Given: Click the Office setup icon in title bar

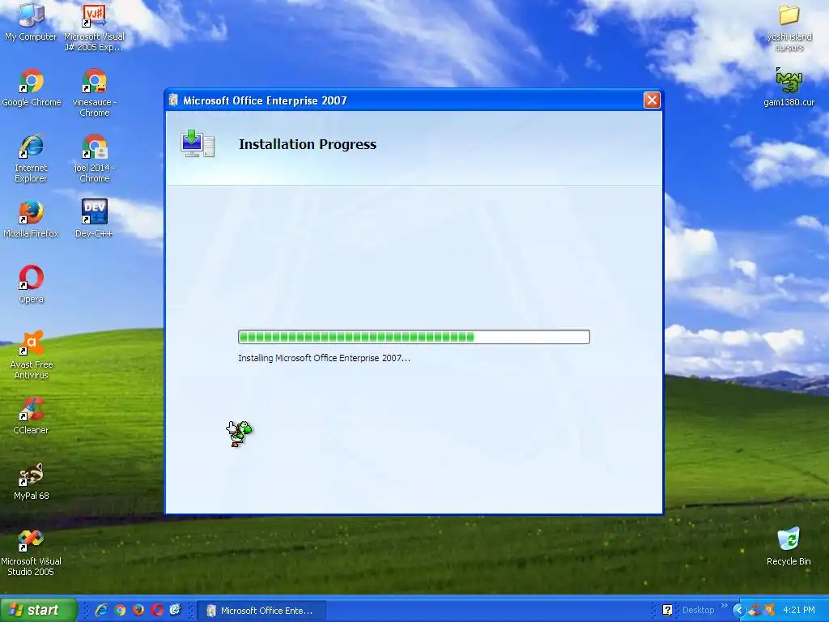Looking at the screenshot, I should coord(173,100).
